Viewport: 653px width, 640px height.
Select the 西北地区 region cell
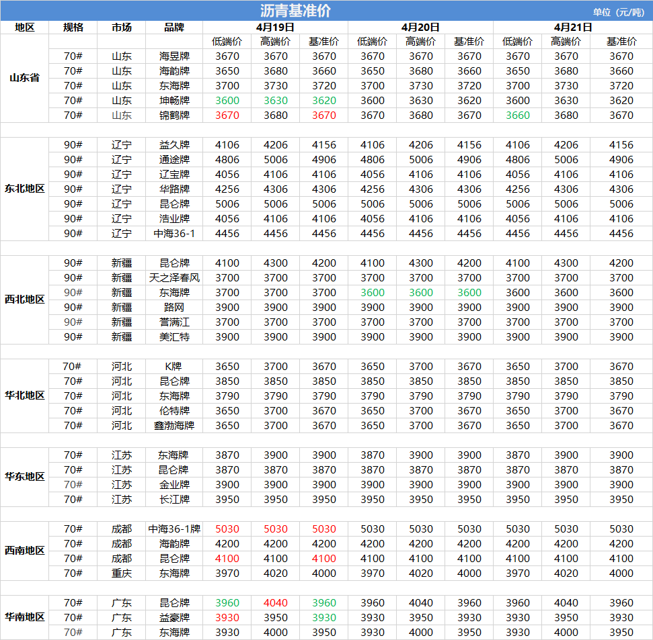tap(24, 300)
